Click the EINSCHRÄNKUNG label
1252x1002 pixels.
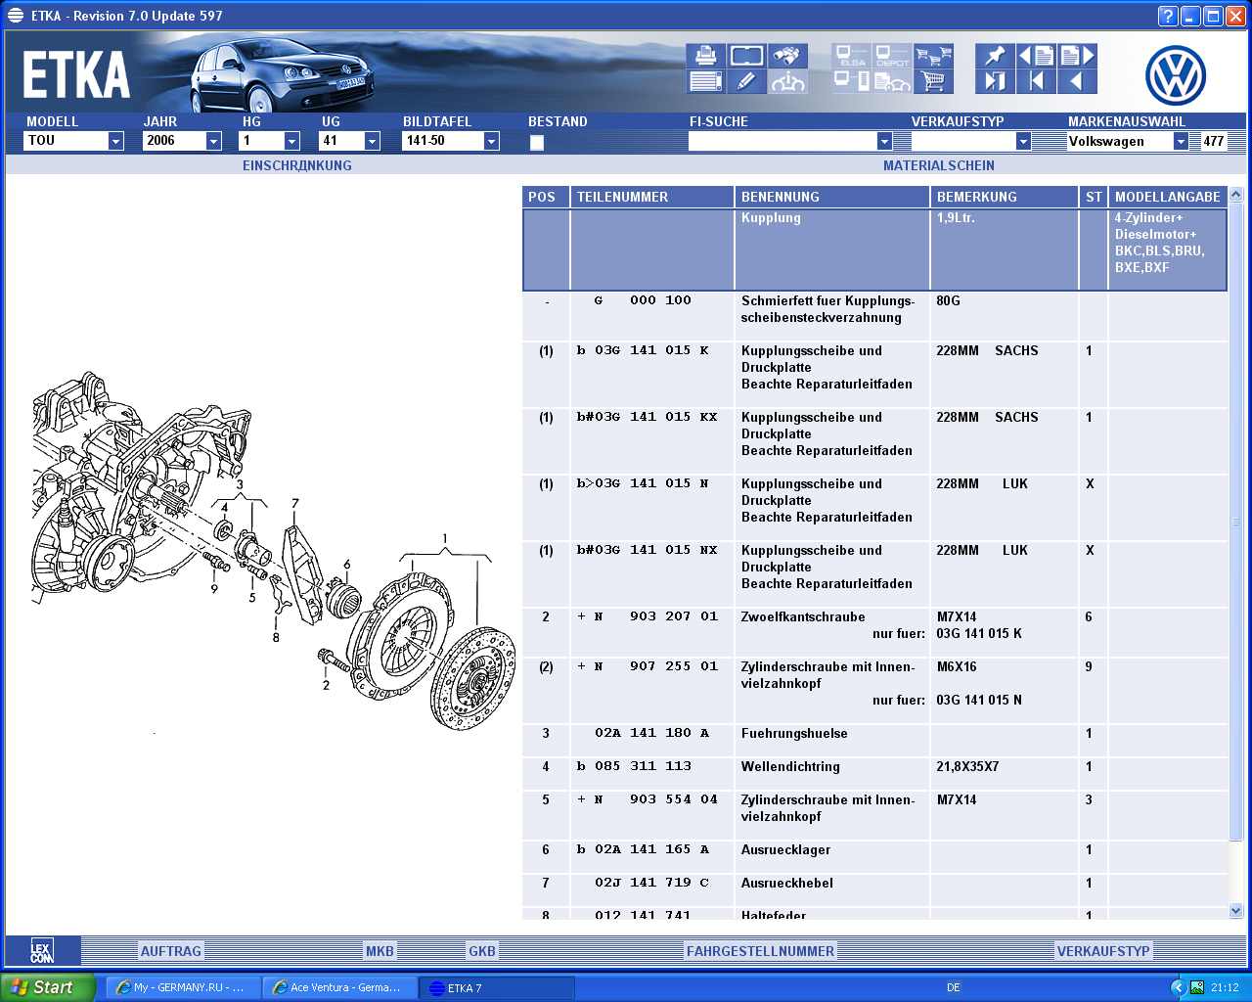[296, 166]
